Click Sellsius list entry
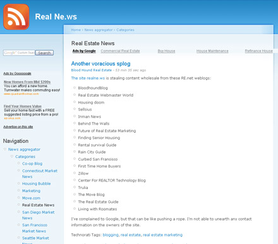Viewport: 278px width, 244px height. click(85, 109)
